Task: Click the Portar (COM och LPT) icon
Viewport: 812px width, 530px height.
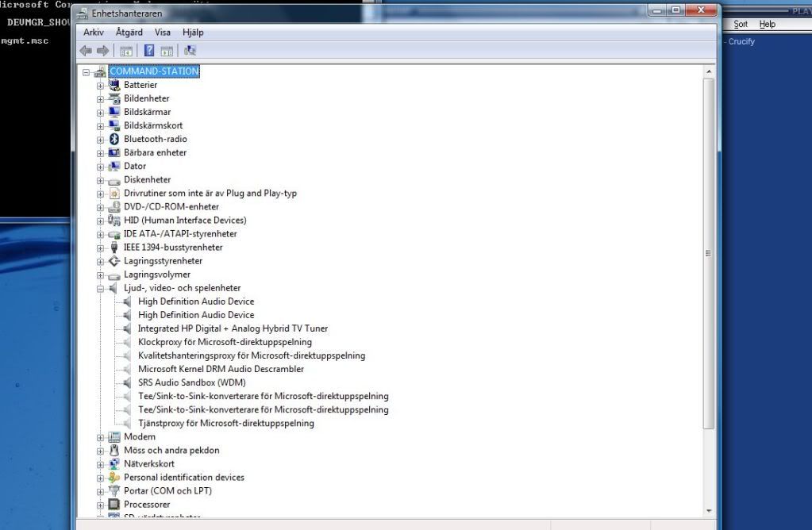Action: 114,490
